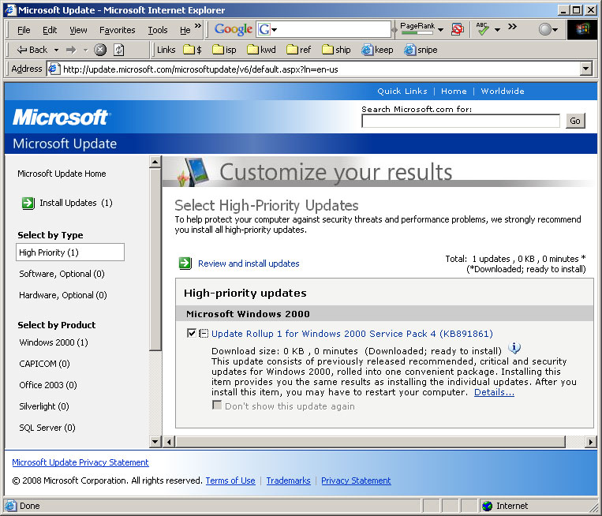Click the Google logo in toolbar
This screenshot has height=516, width=602.
233,29
